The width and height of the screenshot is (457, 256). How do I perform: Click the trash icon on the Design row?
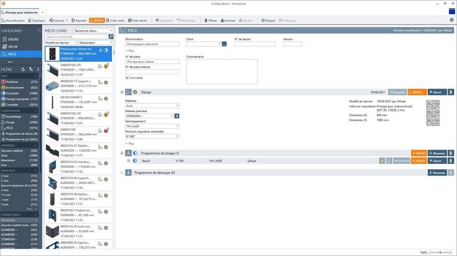click(450, 92)
